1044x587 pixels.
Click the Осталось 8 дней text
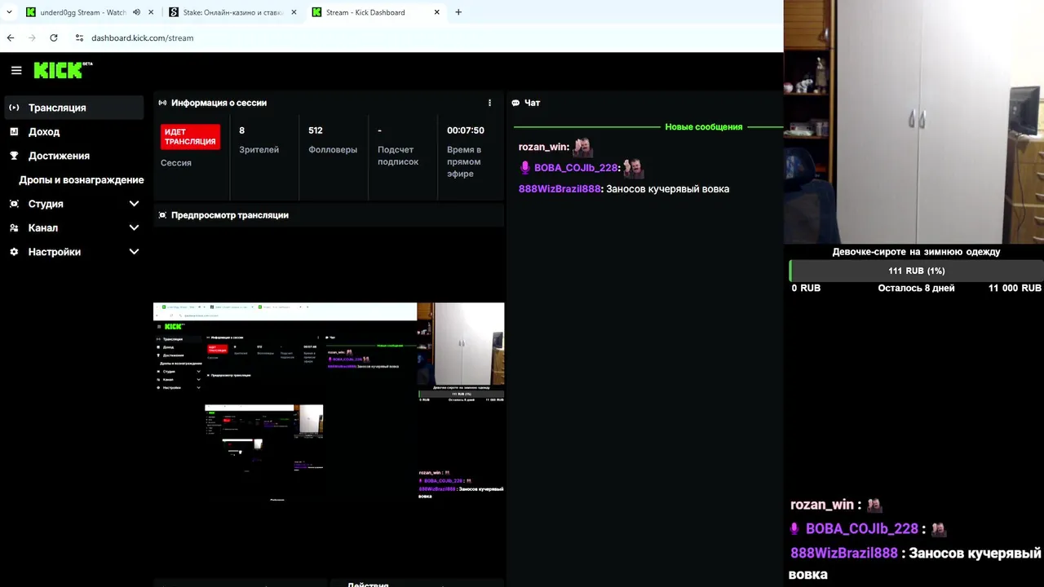click(x=916, y=288)
